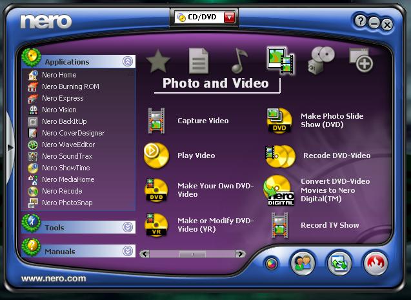
Task: Click the Nero ShowTime icon
Action: (x=33, y=168)
